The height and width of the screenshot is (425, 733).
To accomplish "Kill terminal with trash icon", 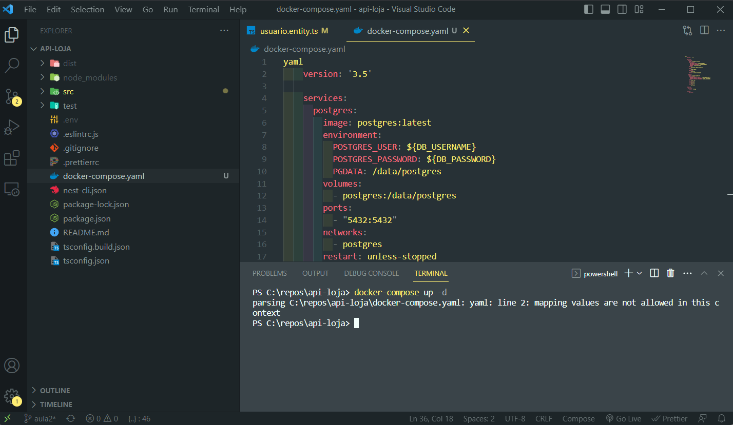I will pos(670,273).
